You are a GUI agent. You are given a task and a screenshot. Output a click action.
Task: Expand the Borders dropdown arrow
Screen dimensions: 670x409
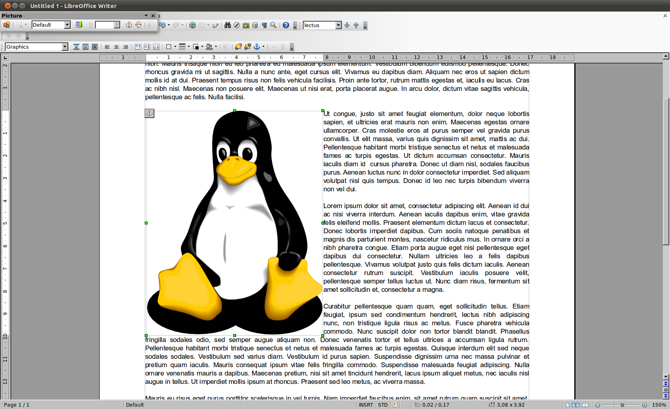(x=175, y=47)
